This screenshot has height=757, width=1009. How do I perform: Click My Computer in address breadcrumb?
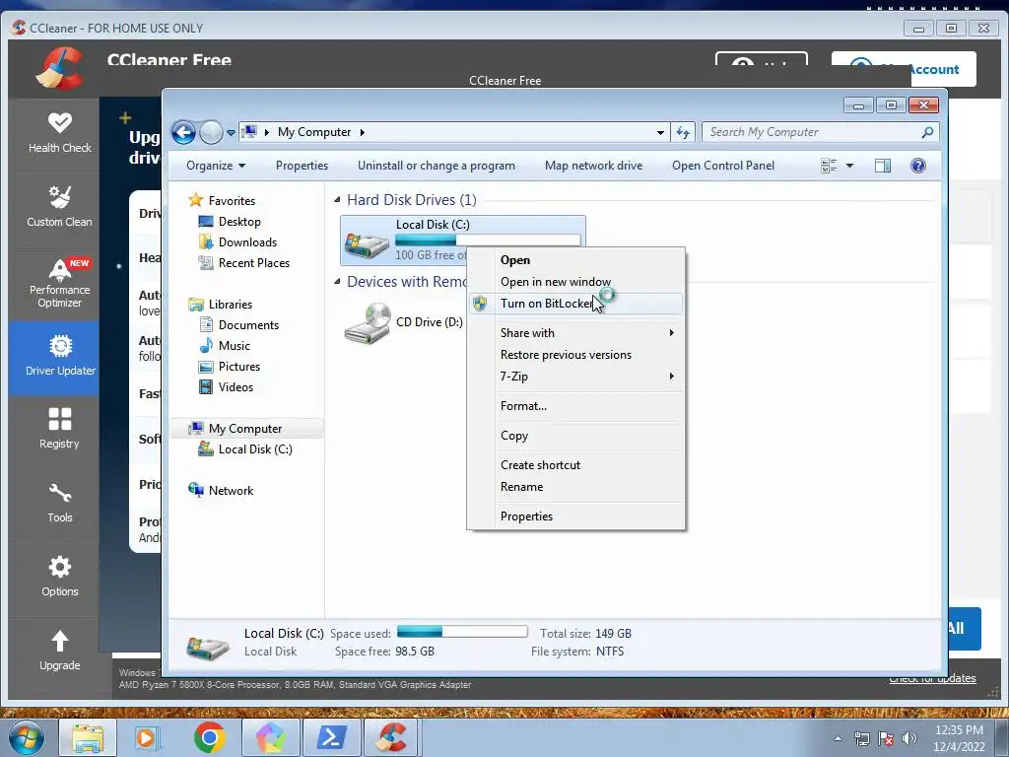point(314,132)
